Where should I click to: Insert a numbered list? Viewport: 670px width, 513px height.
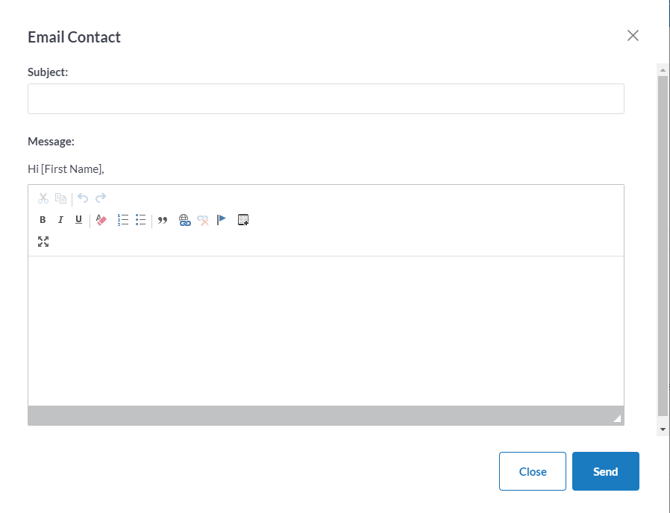tap(123, 220)
